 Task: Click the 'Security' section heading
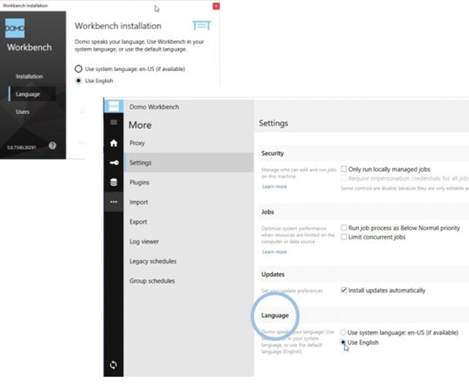[x=273, y=154]
